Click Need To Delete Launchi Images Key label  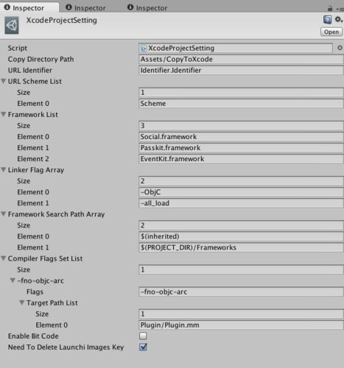(66, 347)
